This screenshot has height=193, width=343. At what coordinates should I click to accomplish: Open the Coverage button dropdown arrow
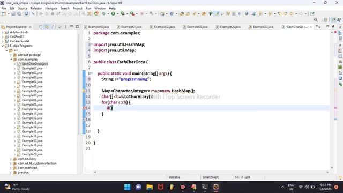pyautogui.click(x=127, y=13)
